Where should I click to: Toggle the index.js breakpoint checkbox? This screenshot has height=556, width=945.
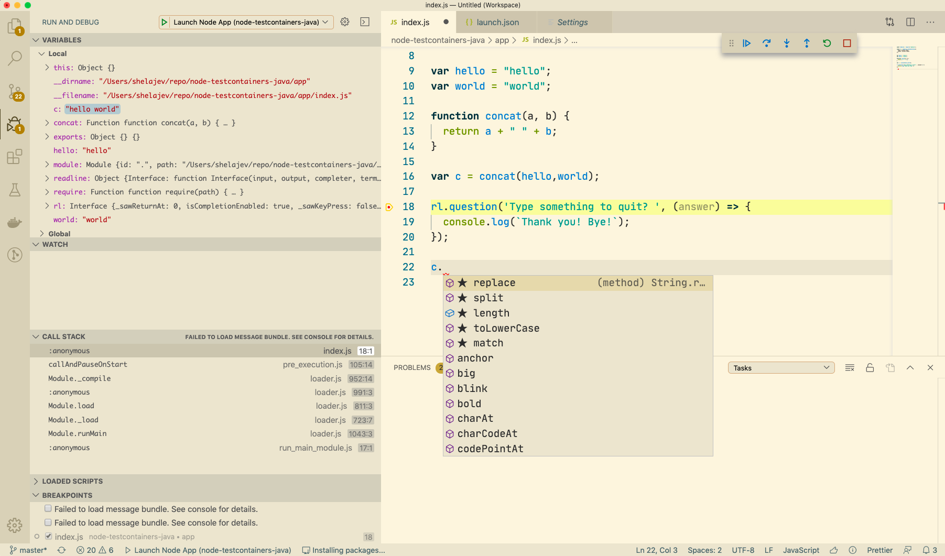pos(48,536)
